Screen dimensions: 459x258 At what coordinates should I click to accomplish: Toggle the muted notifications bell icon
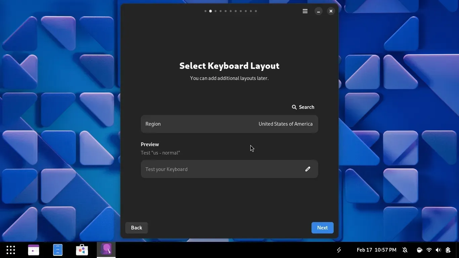(x=405, y=250)
